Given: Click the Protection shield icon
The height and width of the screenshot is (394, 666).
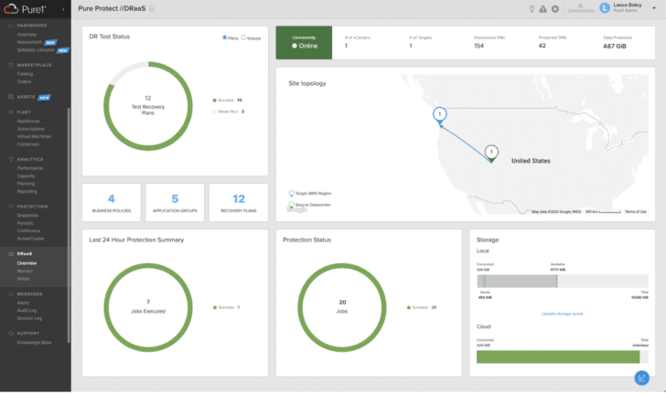Looking at the screenshot, I should (x=11, y=207).
